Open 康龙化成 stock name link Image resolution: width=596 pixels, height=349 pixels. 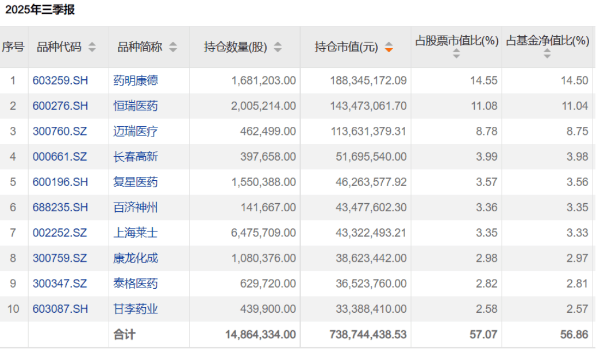[135, 258]
